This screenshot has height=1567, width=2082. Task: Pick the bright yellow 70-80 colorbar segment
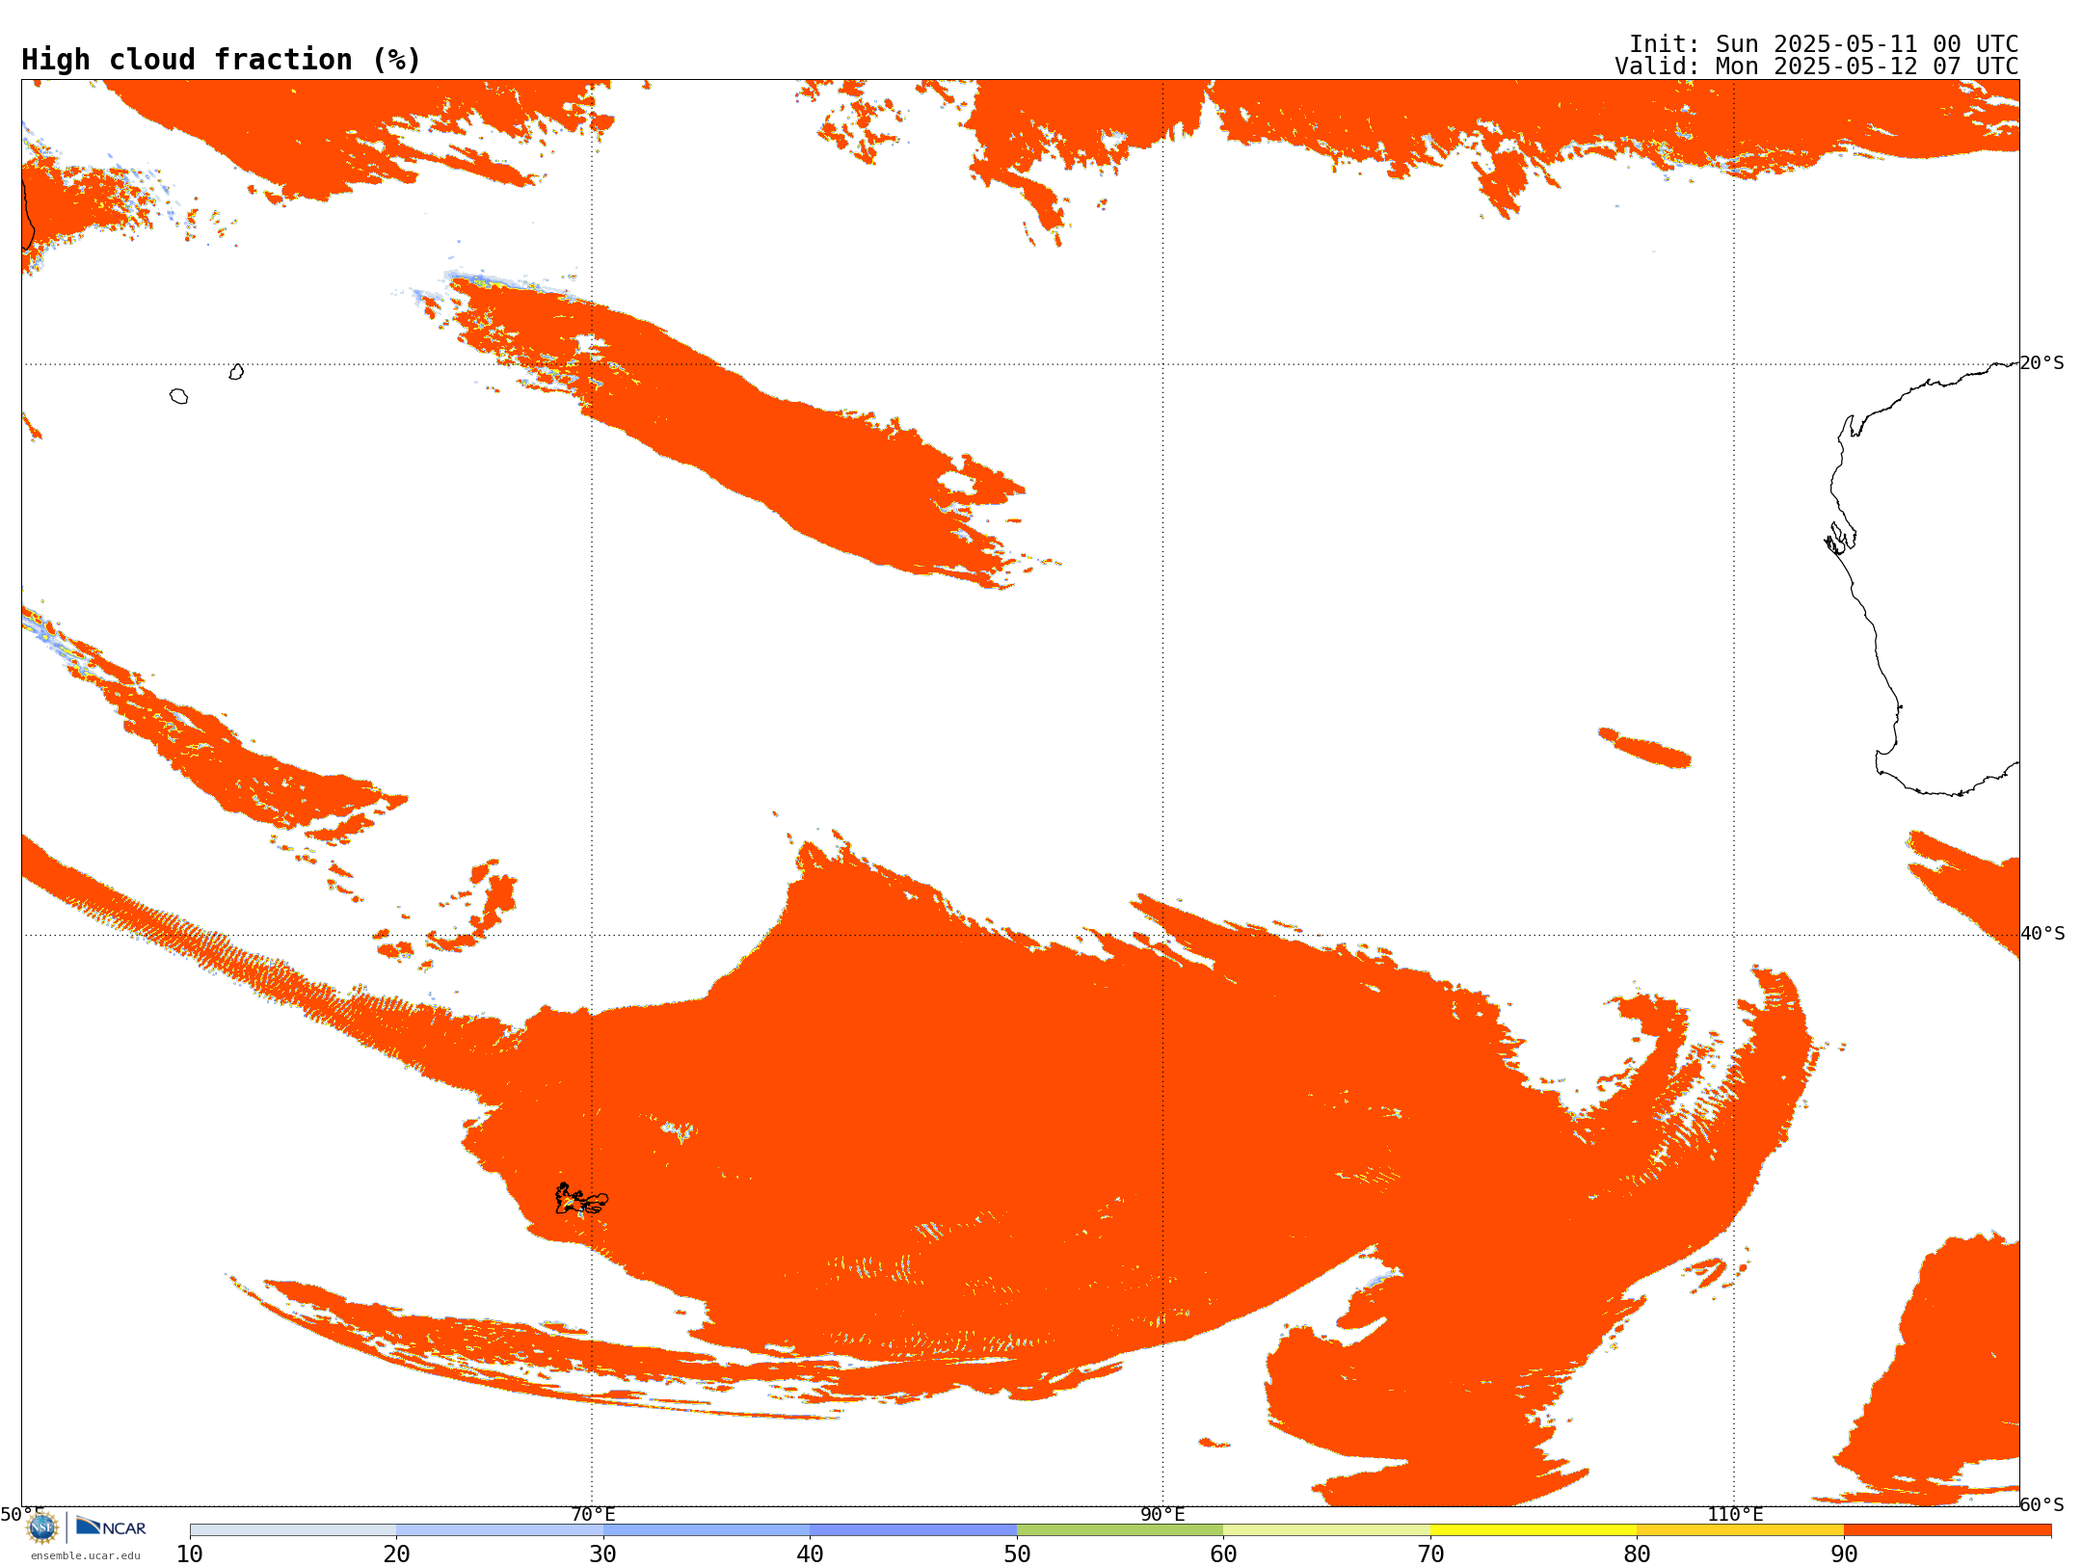click(x=1534, y=1530)
